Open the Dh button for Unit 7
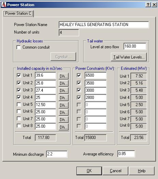The image size is (158, 179). point(63,119)
